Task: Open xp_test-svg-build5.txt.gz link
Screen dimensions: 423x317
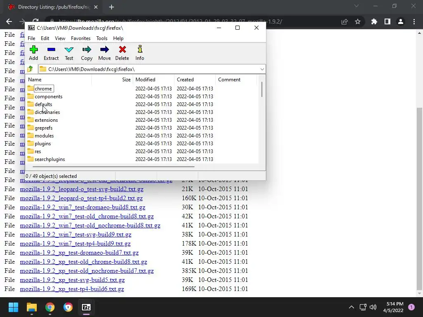Action: point(72,280)
